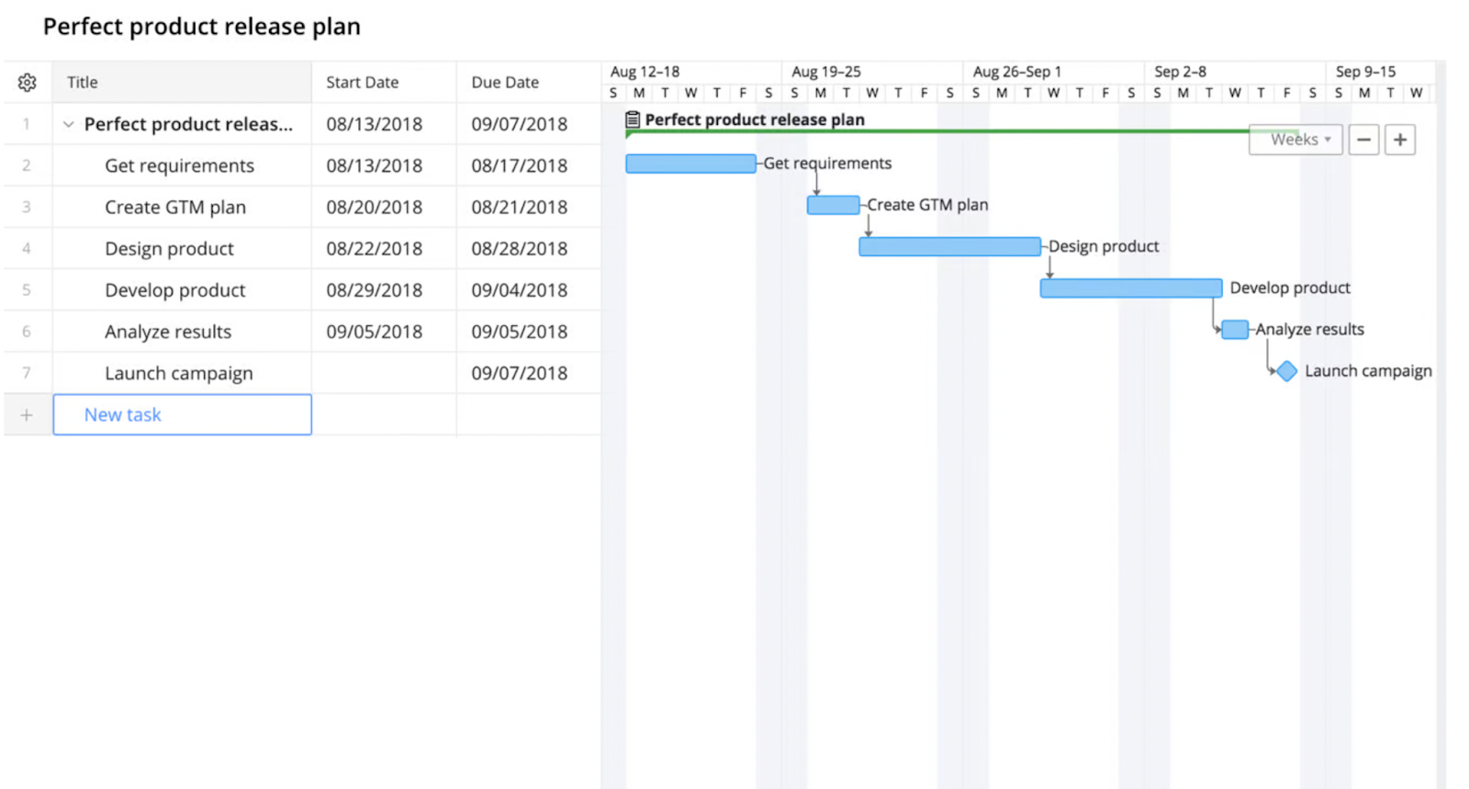Image resolution: width=1469 pixels, height=789 pixels.
Task: Click row number 7
Action: [27, 373]
